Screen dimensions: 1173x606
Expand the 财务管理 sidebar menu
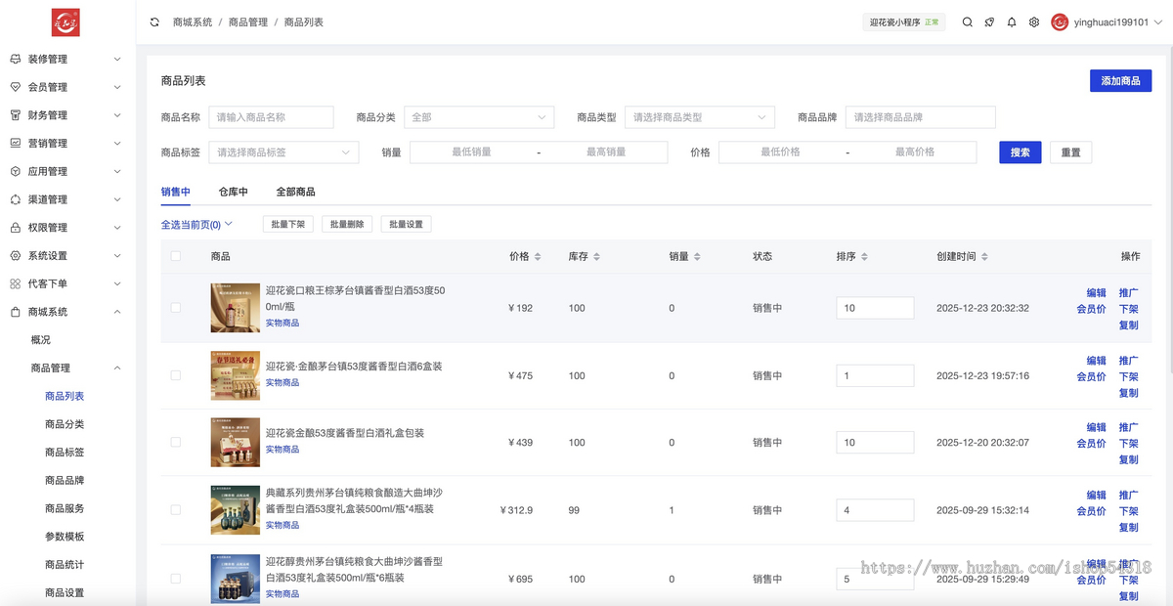[117, 115]
